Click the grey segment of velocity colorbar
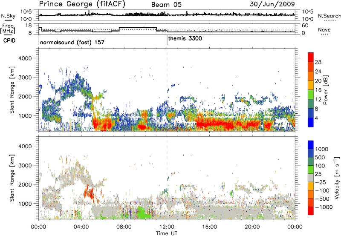341x236 pixels. pyautogui.click(x=311, y=178)
